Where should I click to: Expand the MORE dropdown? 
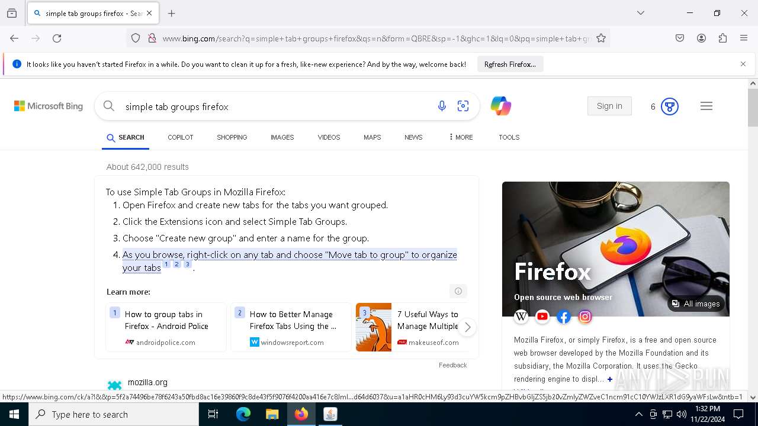(x=461, y=137)
